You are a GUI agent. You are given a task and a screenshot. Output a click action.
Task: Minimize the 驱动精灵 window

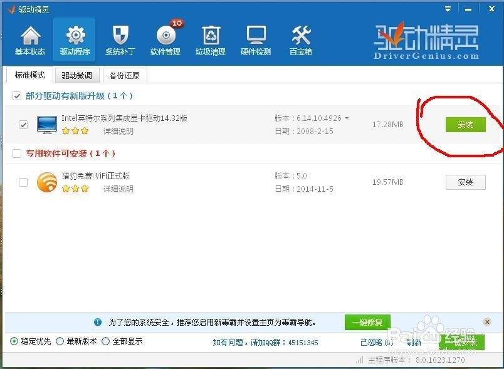coord(468,9)
